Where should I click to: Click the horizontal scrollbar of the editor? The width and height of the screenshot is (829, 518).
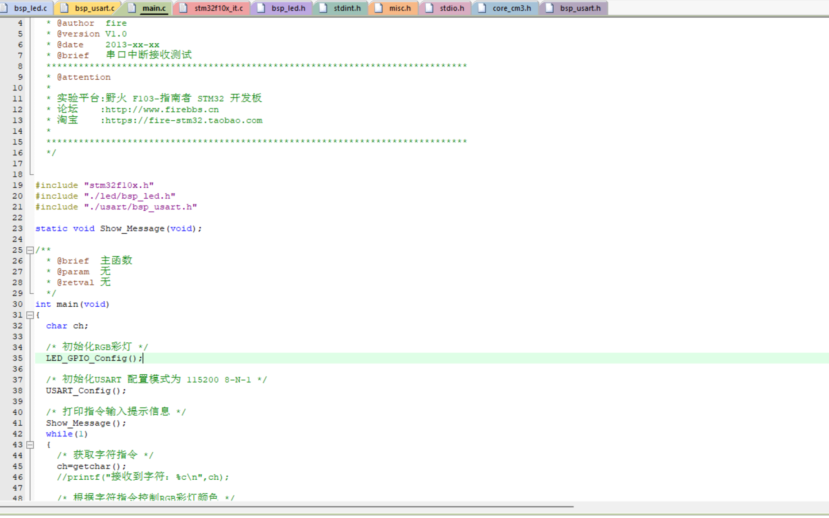(287, 507)
